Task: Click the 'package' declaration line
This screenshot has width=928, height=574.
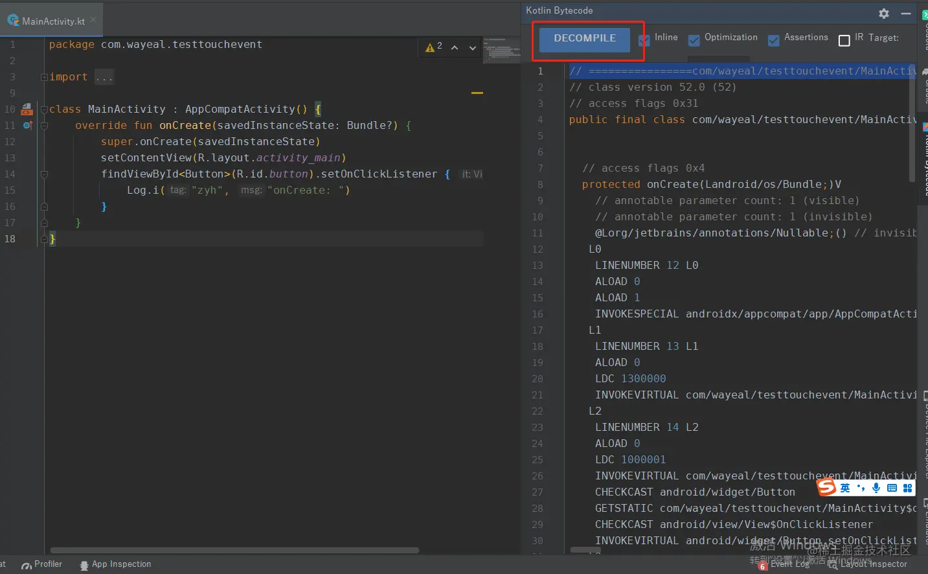Action: tap(155, 45)
